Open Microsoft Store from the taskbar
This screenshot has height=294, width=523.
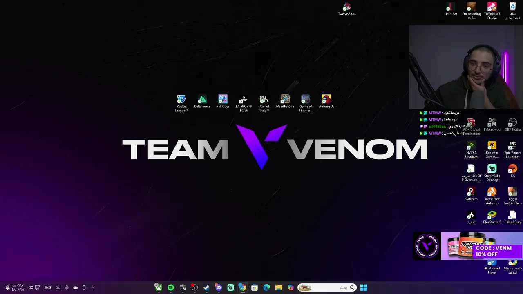(255, 287)
